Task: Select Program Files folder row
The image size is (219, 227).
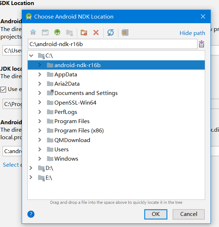Action: click(x=116, y=121)
